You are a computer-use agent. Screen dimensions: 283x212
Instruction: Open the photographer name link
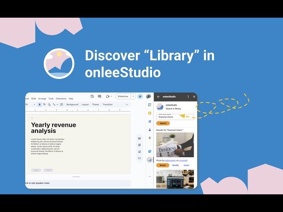click(170, 160)
